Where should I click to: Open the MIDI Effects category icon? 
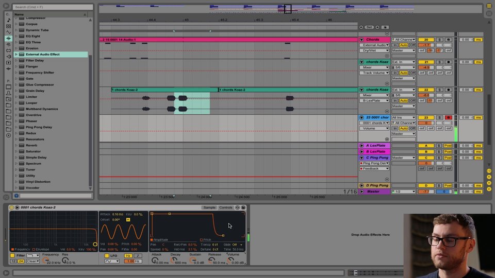click(x=9, y=44)
